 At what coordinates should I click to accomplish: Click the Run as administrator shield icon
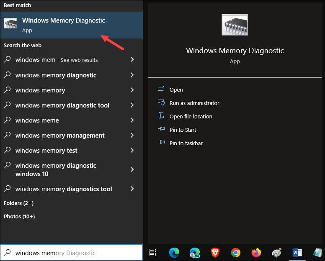coord(161,102)
